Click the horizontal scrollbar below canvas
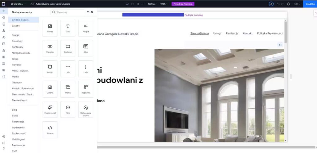This screenshot has width=317, height=153. coord(206,147)
